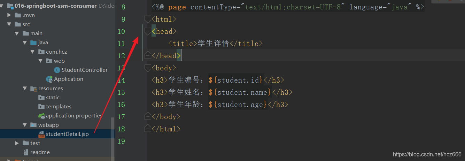Click the StudentController class icon
The height and width of the screenshot is (161, 465).
[57, 70]
